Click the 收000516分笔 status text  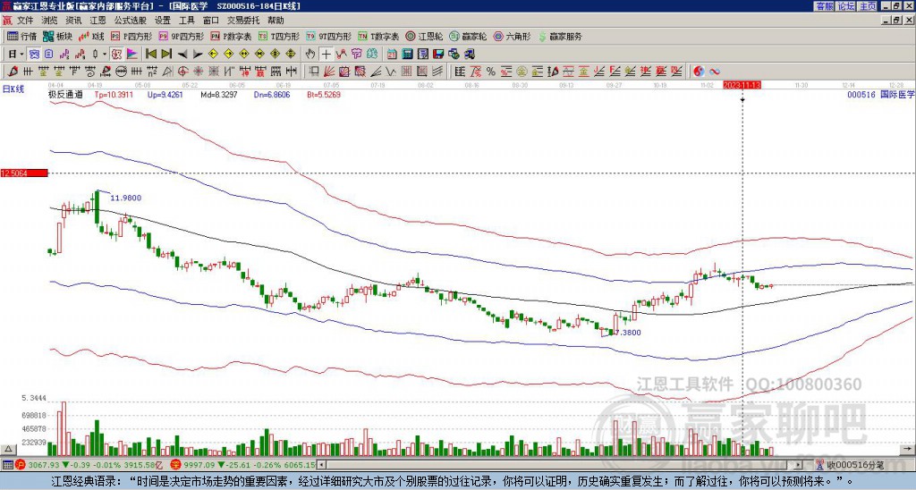(855, 465)
